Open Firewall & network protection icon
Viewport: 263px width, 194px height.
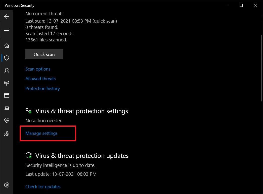tap(7, 83)
